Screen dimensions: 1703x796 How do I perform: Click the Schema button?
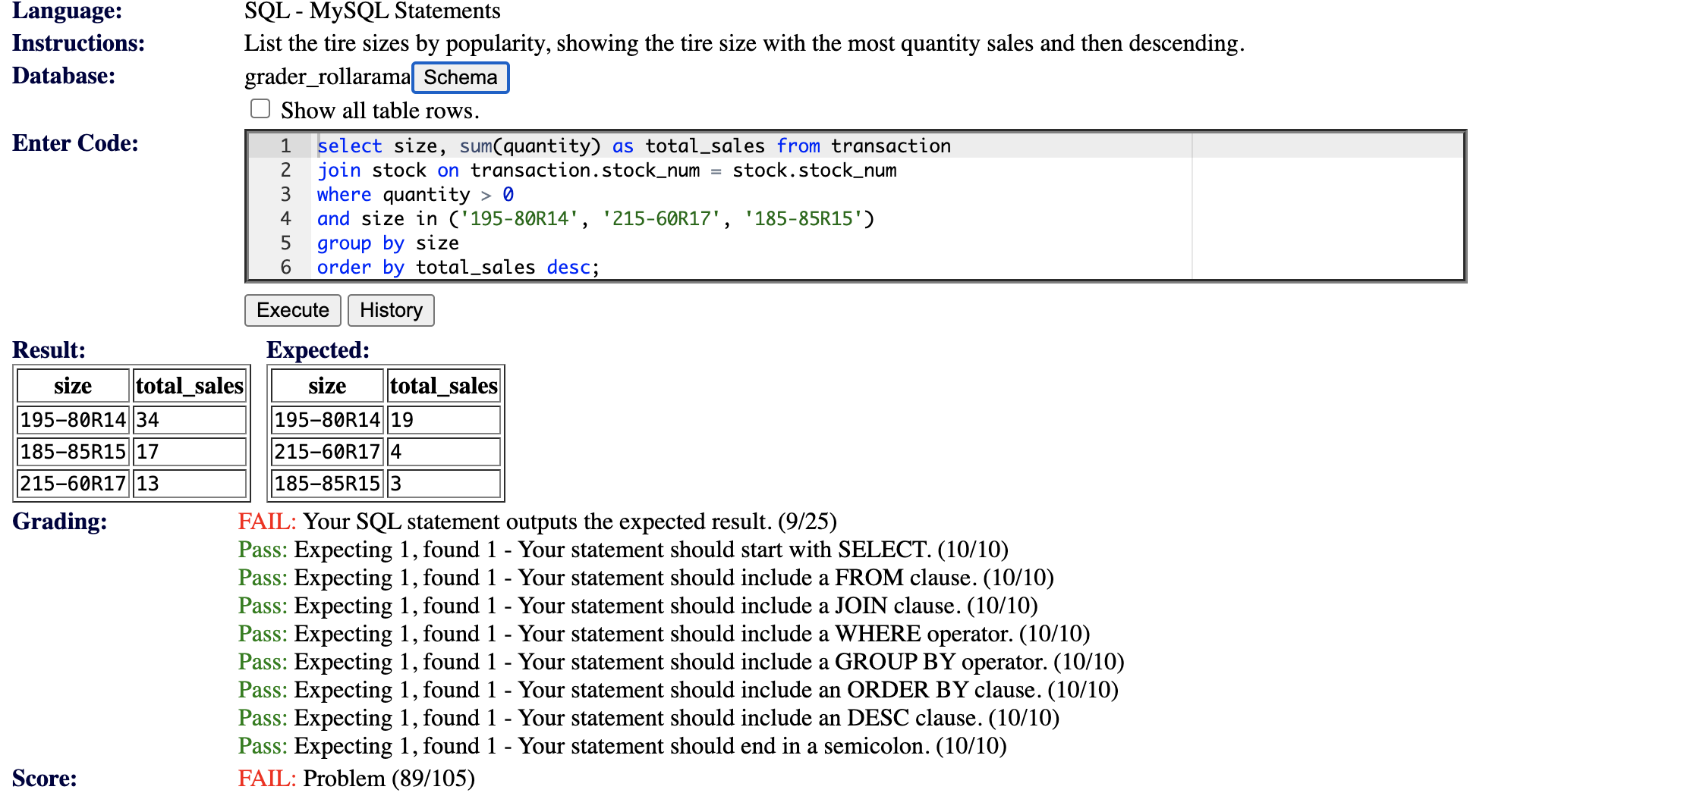tap(460, 77)
